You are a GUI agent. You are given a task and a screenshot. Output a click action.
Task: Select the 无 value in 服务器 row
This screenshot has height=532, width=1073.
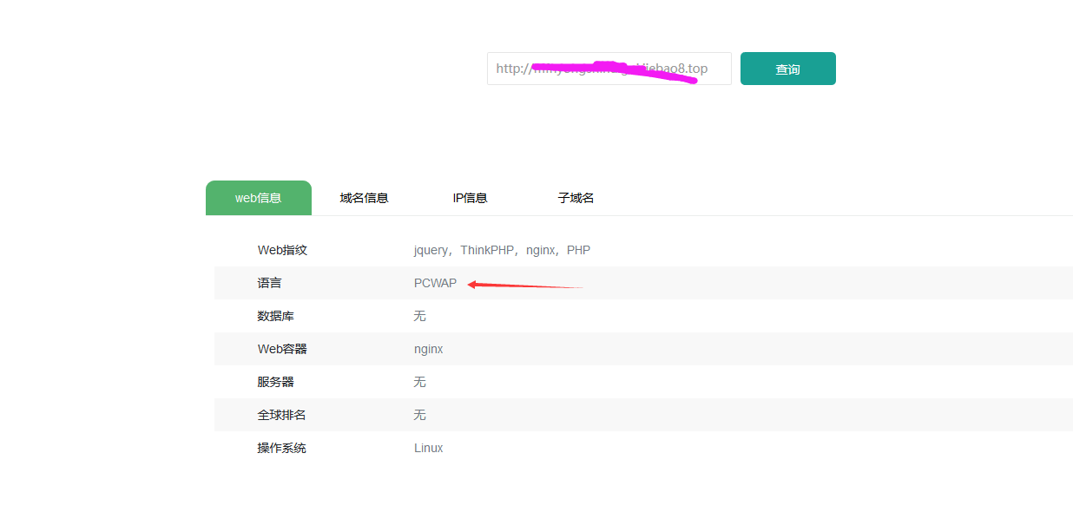(419, 382)
